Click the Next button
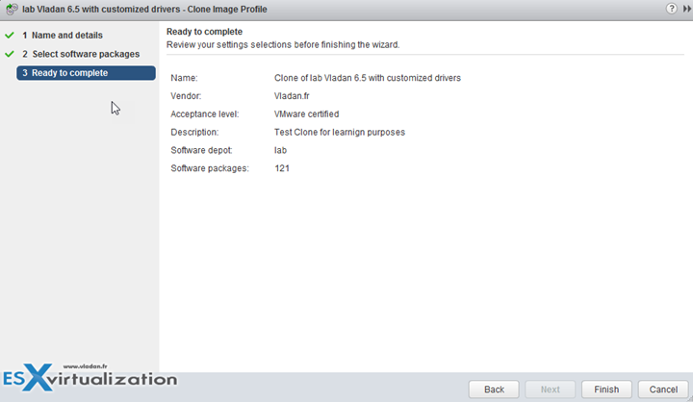 point(551,389)
